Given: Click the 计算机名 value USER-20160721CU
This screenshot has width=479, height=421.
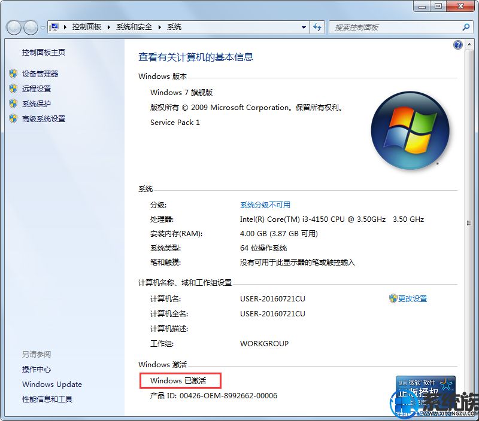Looking at the screenshot, I should pyautogui.click(x=272, y=298).
